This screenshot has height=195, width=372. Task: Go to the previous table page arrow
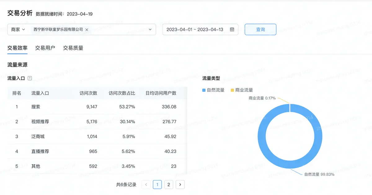pyautogui.click(x=146, y=185)
